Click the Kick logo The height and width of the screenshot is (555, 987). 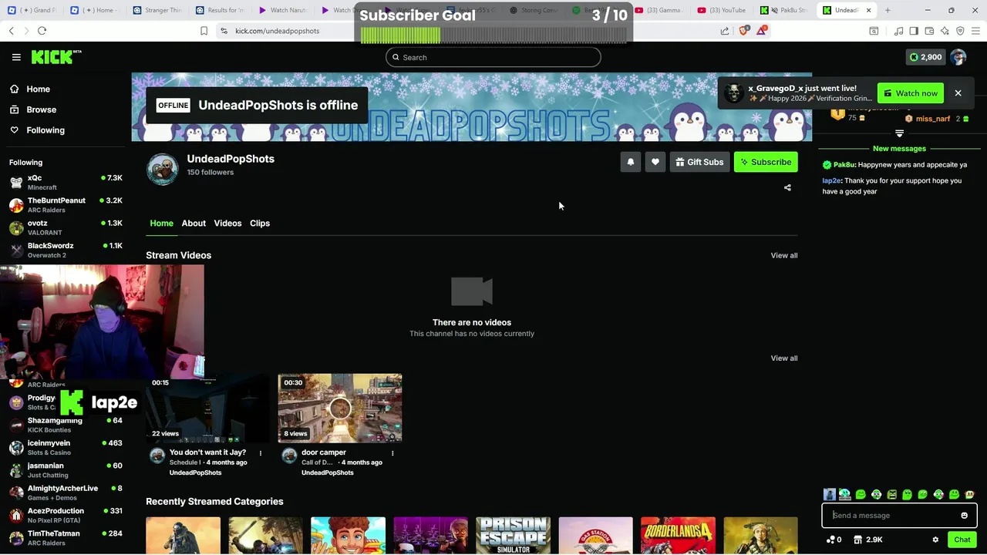[56, 57]
